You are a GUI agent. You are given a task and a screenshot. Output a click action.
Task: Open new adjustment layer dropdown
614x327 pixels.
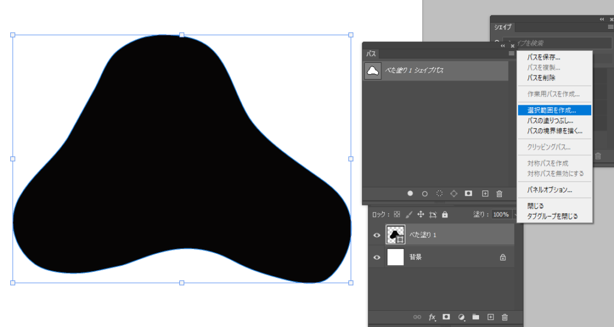pos(461,317)
